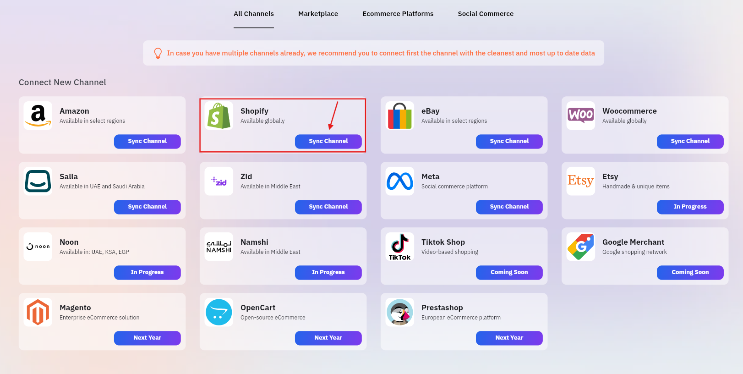The width and height of the screenshot is (743, 374).
Task: Switch to the Marketplace tab
Action: tap(318, 14)
